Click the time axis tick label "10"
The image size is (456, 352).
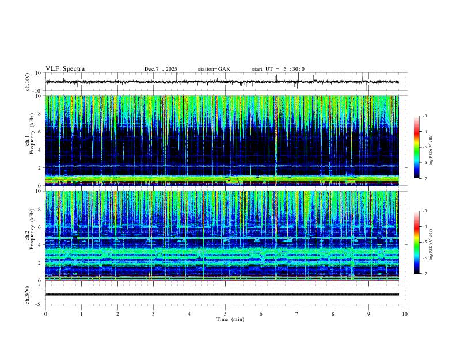(405, 314)
